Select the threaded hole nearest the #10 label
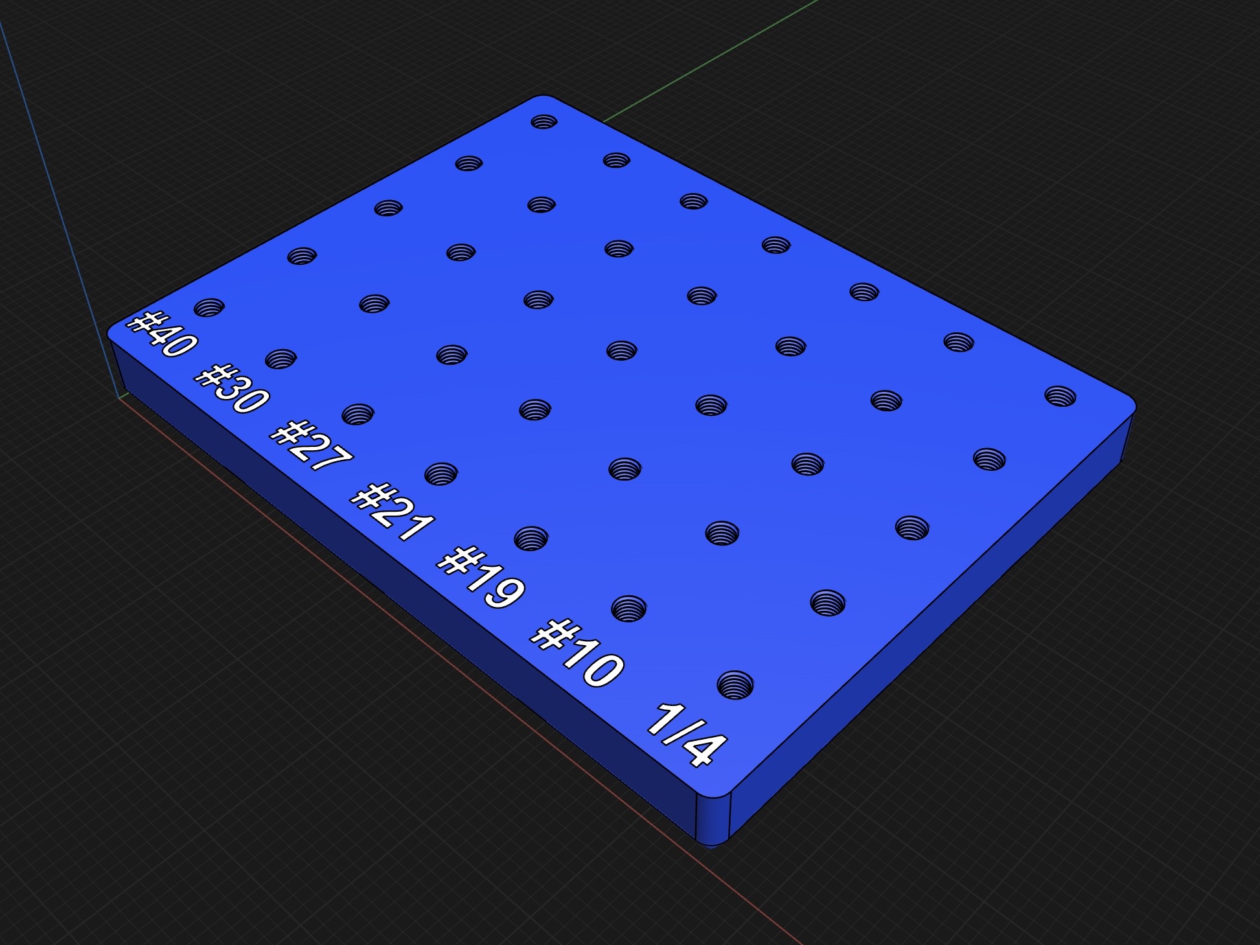 629,609
